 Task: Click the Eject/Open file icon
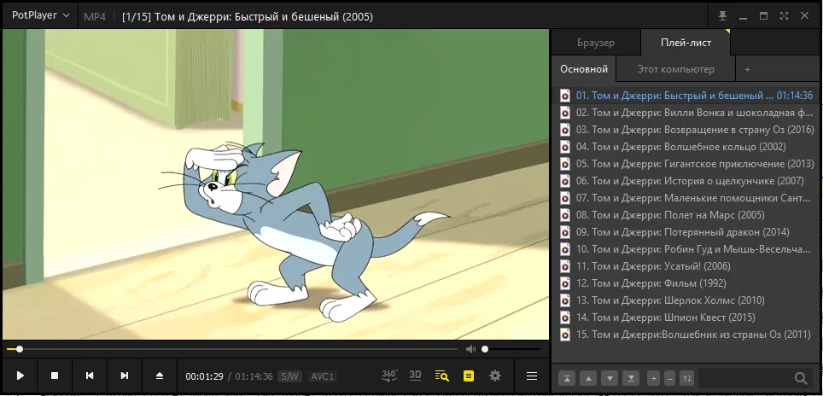click(x=160, y=376)
